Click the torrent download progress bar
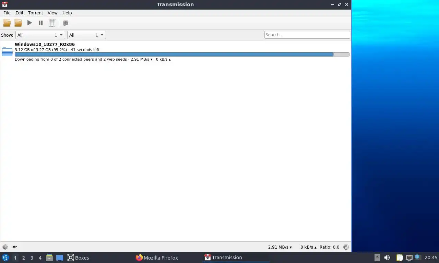The height and width of the screenshot is (263, 439). tap(182, 54)
